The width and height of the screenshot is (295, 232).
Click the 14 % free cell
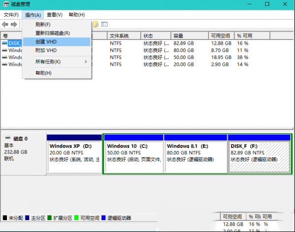click(x=242, y=64)
